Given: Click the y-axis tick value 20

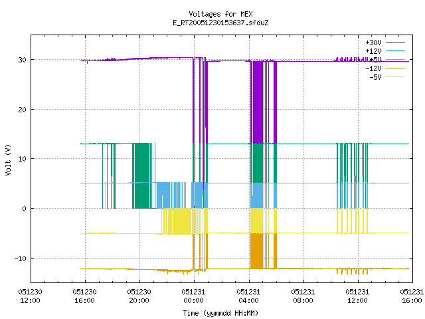Looking at the screenshot, I should (x=22, y=110).
